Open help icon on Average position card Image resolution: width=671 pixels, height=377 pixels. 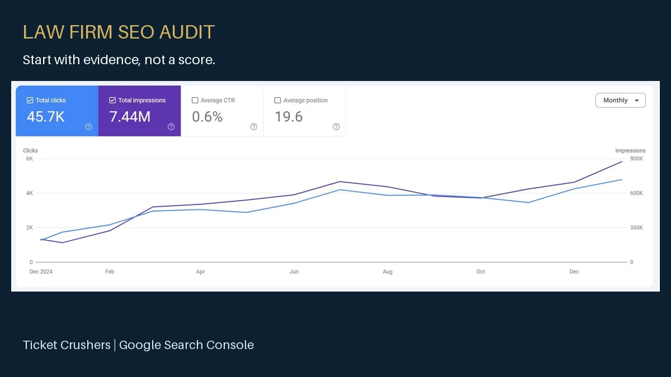336,127
